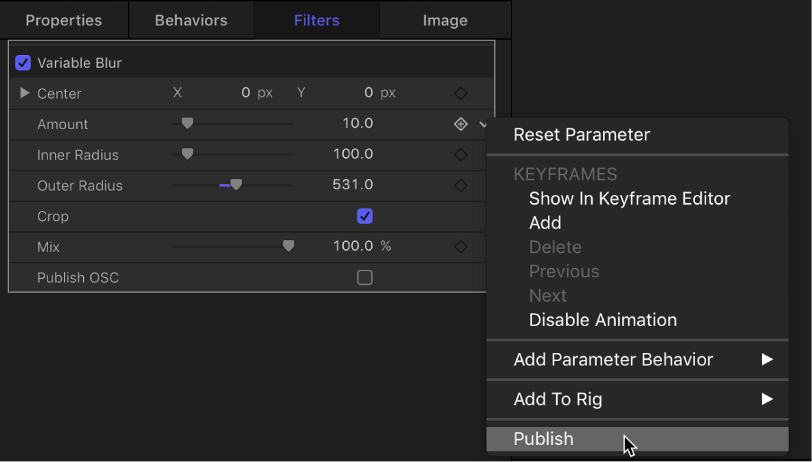Image resolution: width=812 pixels, height=462 pixels.
Task: Switch to the Image tab
Action: click(445, 20)
